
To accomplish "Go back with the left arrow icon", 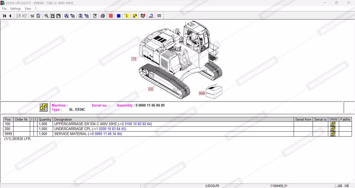I will 10,16.
